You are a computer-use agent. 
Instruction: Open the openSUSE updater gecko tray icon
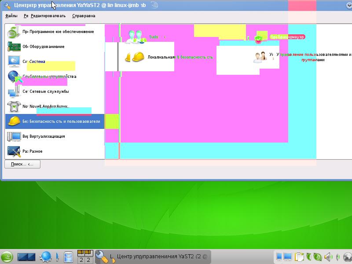[317, 257]
